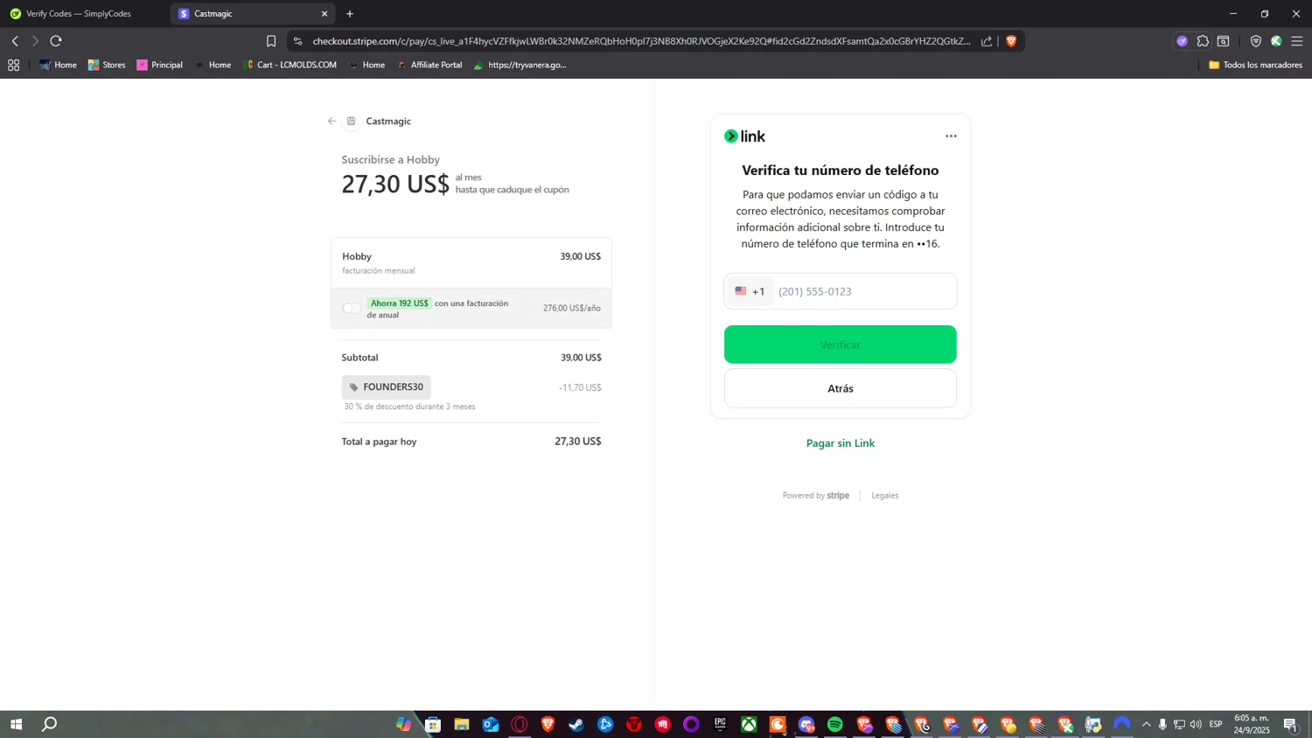The height and width of the screenshot is (738, 1312).
Task: Open country code +1 selector
Action: 750,291
